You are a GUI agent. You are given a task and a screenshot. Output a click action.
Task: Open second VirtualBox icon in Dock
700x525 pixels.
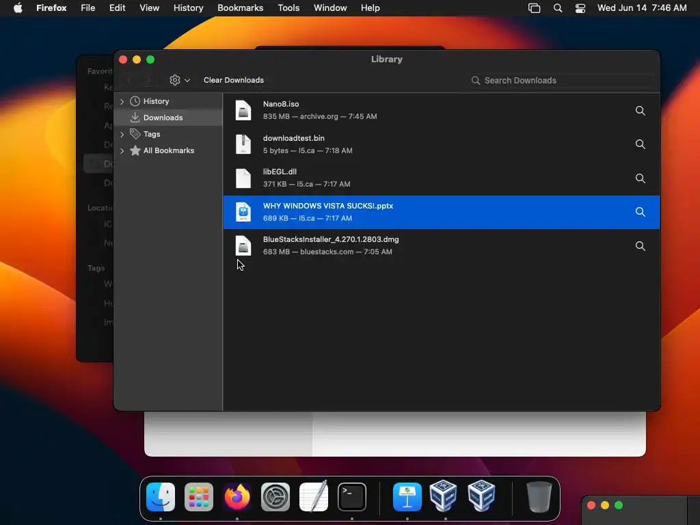click(481, 496)
